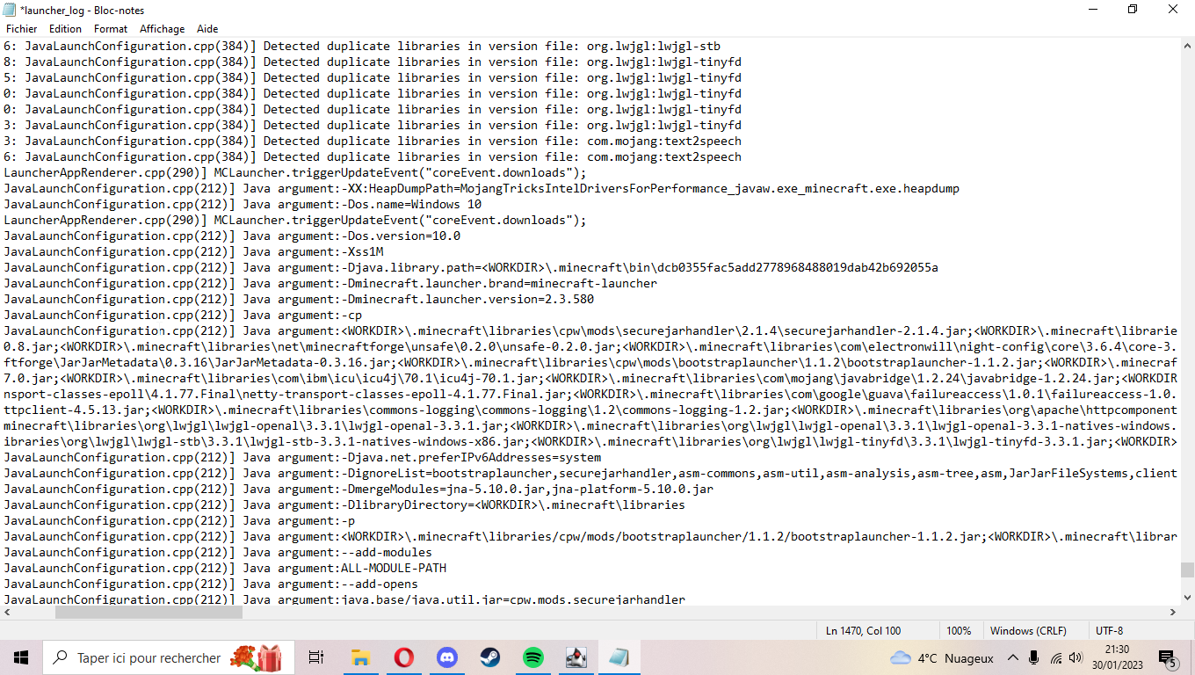Open Spotify from the taskbar

point(532,657)
